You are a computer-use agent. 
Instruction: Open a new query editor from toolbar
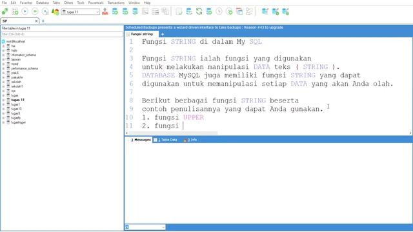pyautogui.click(x=15, y=12)
